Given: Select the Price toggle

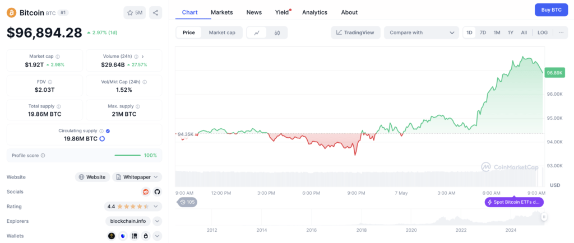Looking at the screenshot, I should pyautogui.click(x=189, y=32).
